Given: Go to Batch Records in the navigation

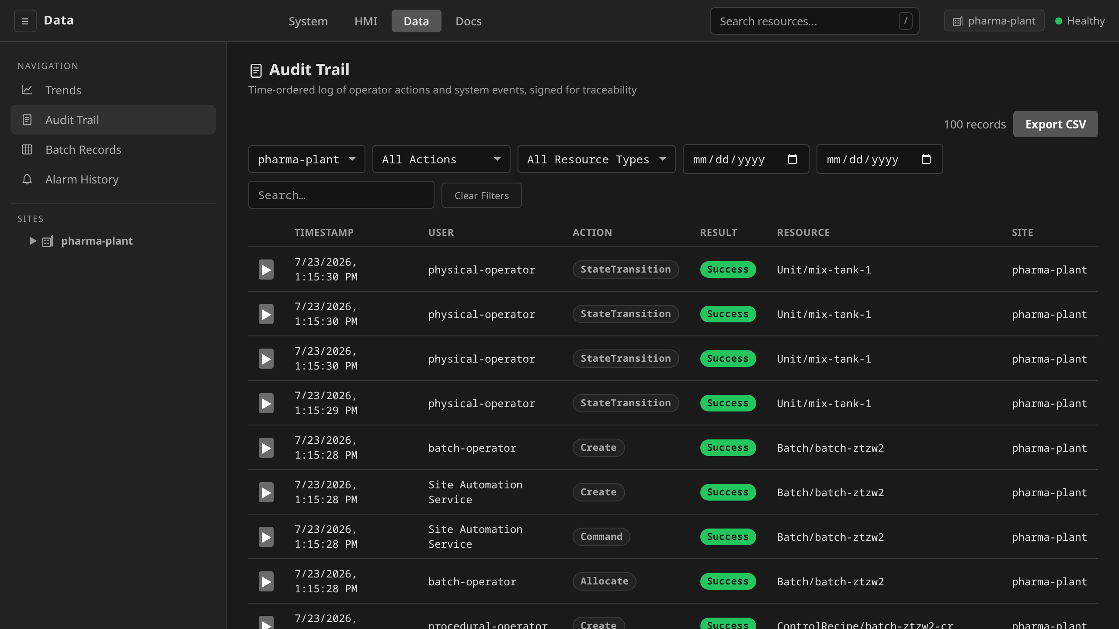Looking at the screenshot, I should [x=113, y=149].
